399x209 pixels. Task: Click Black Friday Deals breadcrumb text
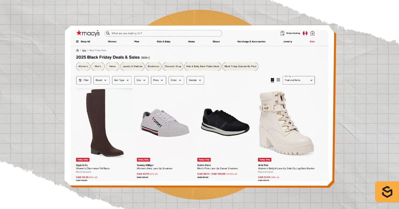(98, 50)
